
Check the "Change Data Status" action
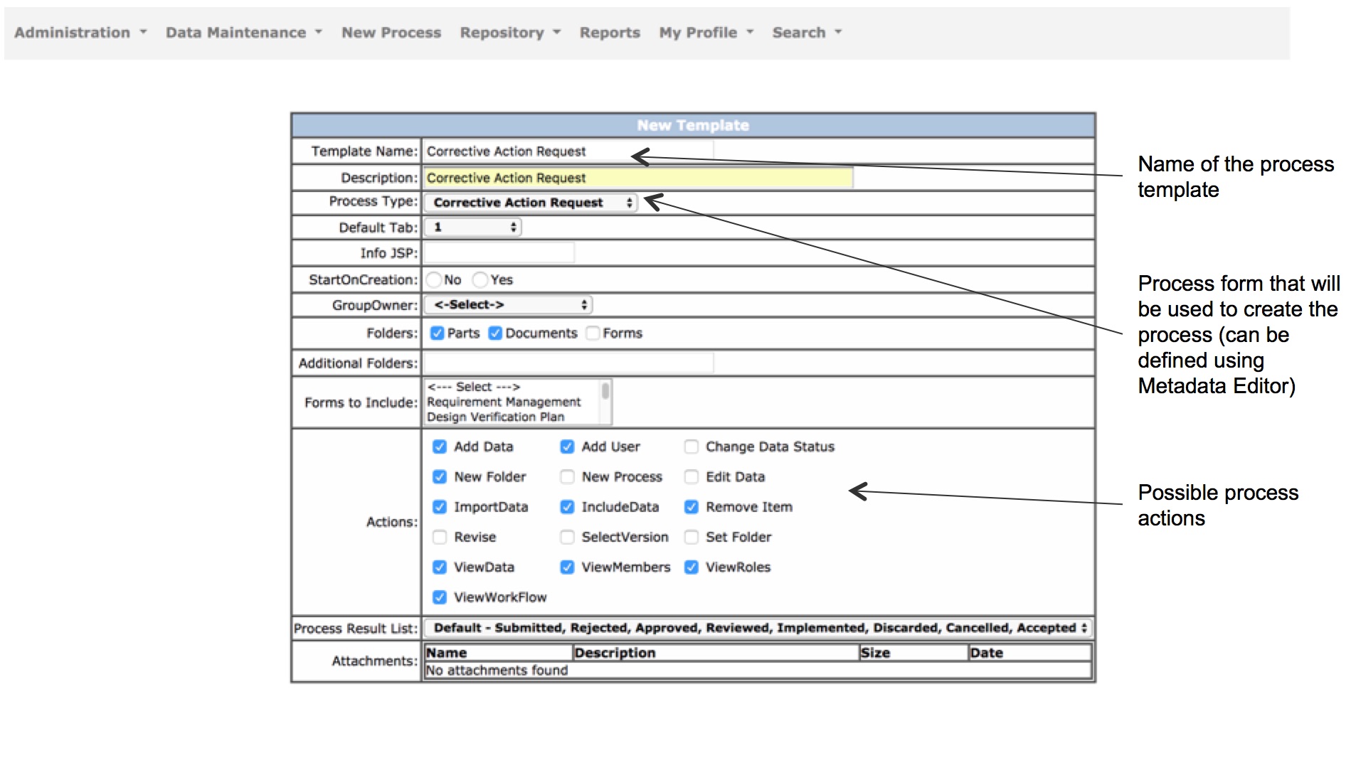tap(691, 447)
